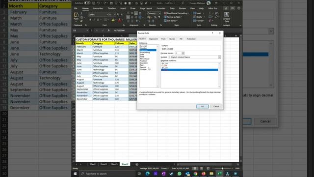The image size is (314, 177).
Task: Click Cancel in Format Cells dialog
Action: pos(216,106)
